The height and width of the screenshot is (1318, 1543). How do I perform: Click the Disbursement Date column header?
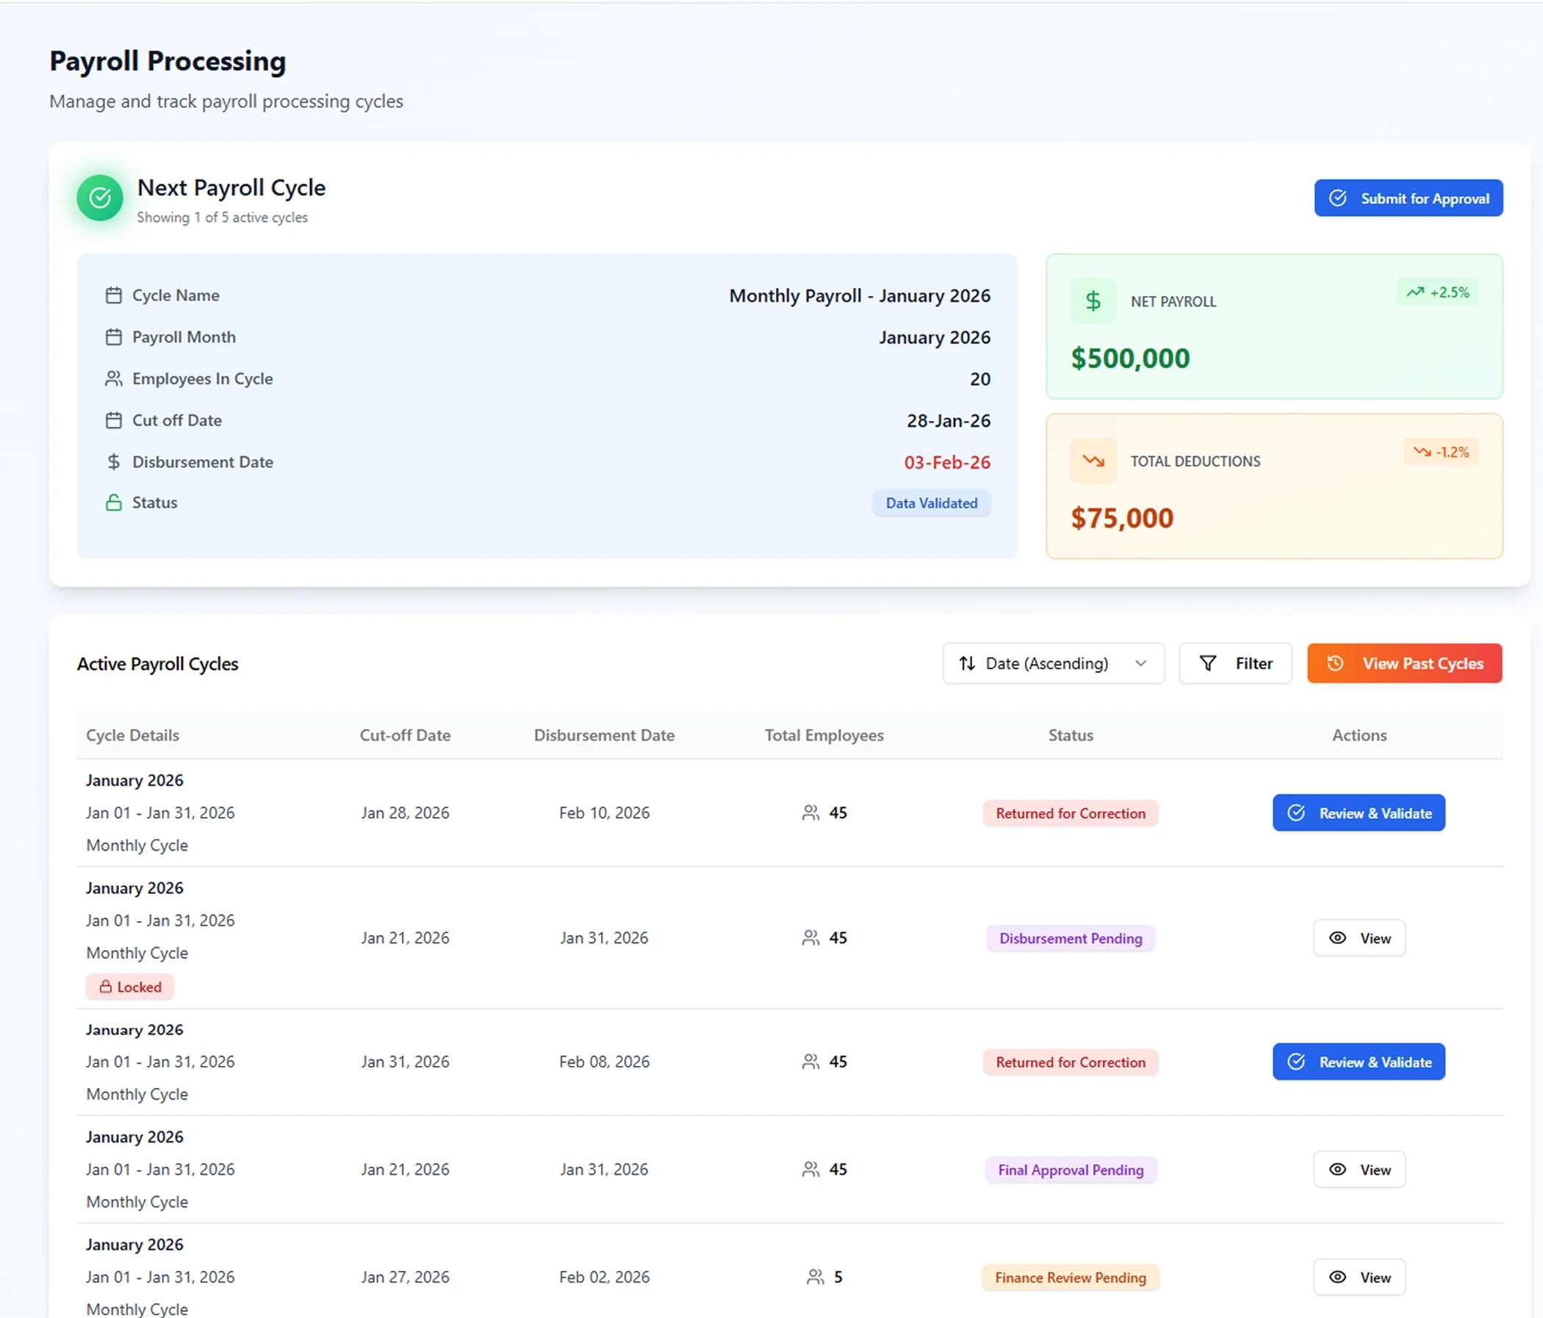coord(604,735)
